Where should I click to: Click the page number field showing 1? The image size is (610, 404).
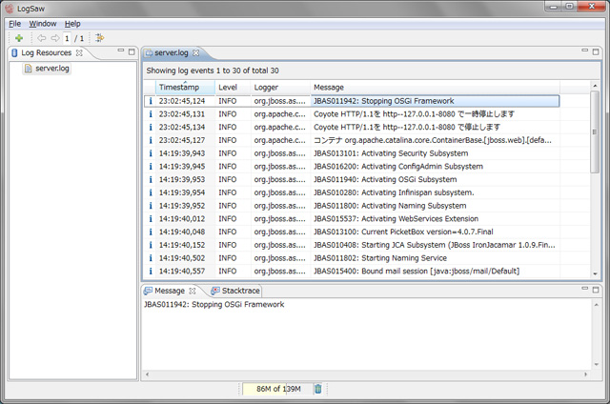(67, 38)
